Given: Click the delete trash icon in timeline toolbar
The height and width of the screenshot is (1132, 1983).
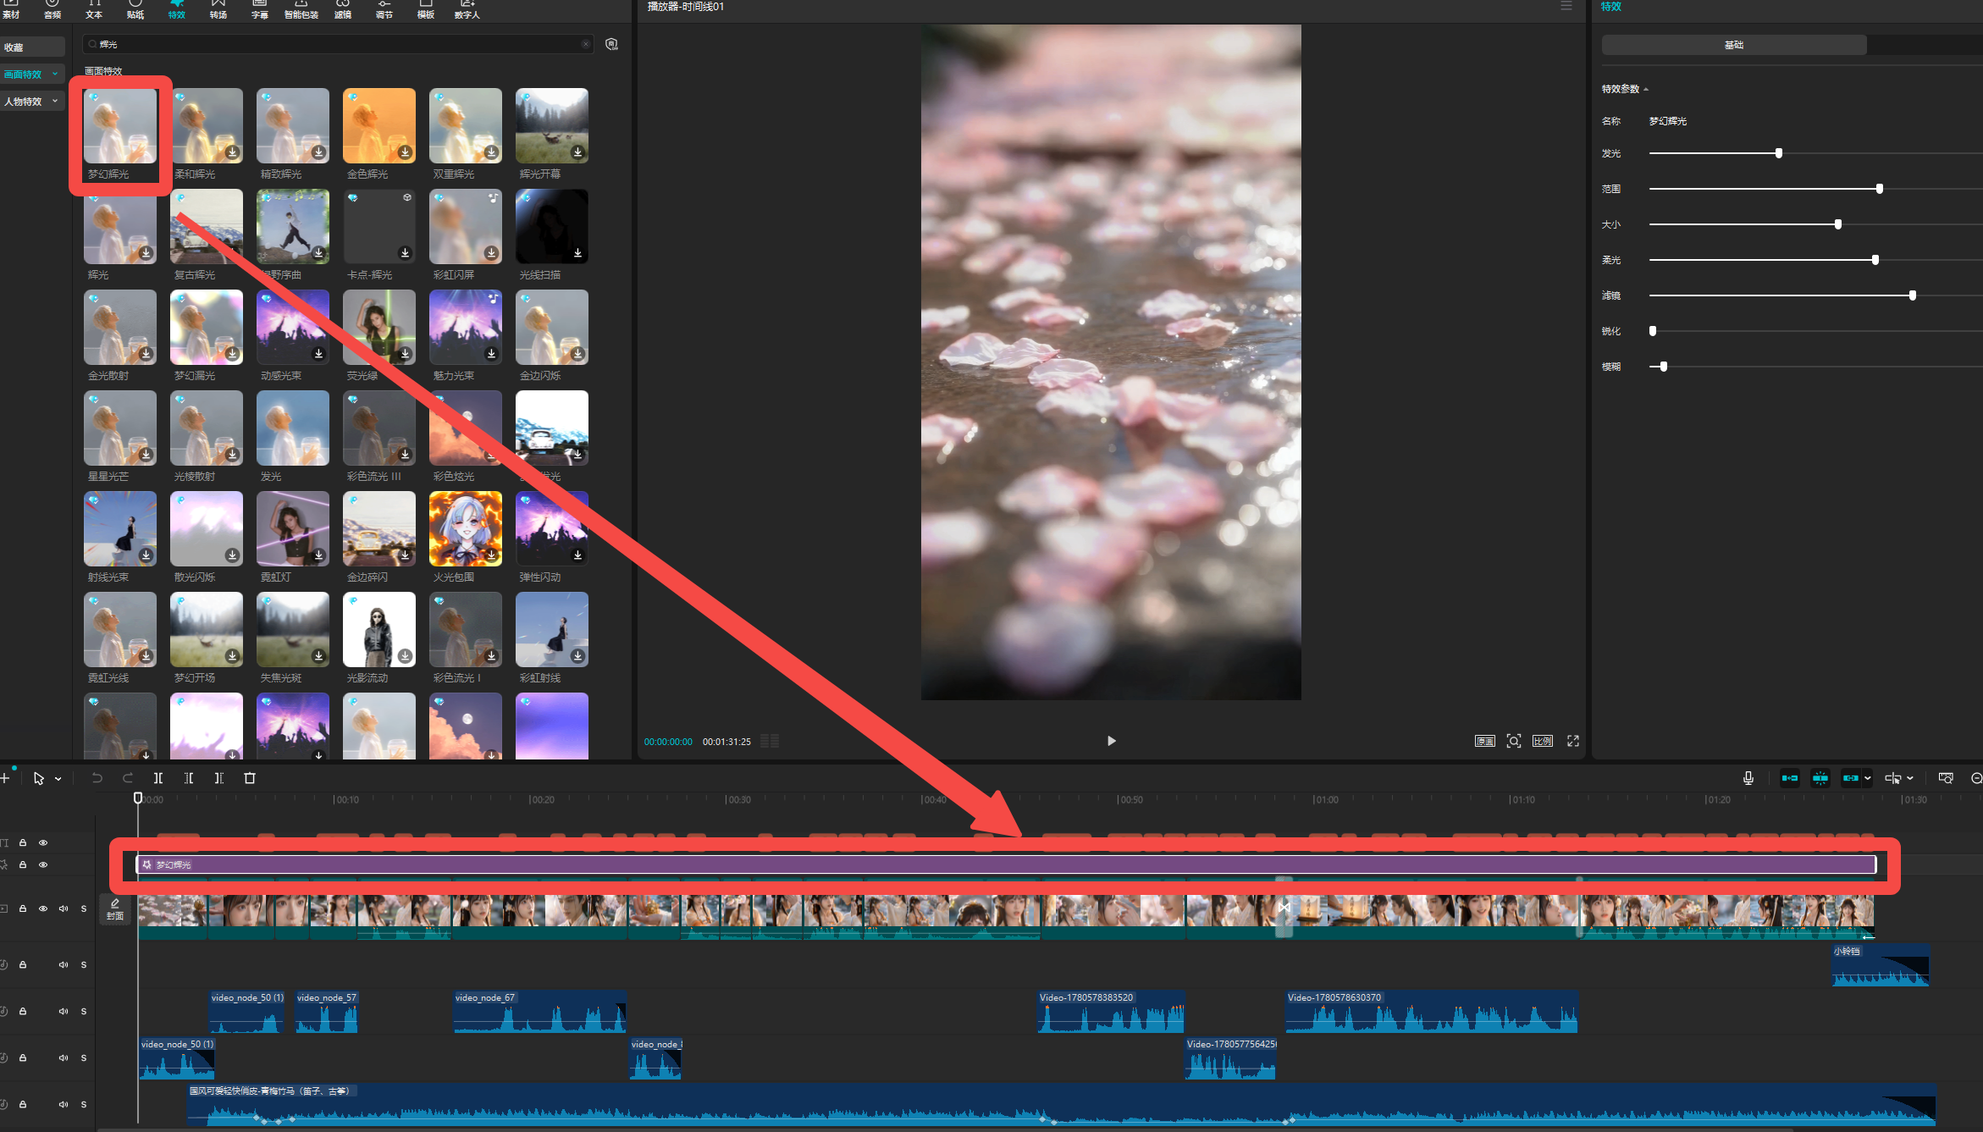Looking at the screenshot, I should pyautogui.click(x=250, y=778).
